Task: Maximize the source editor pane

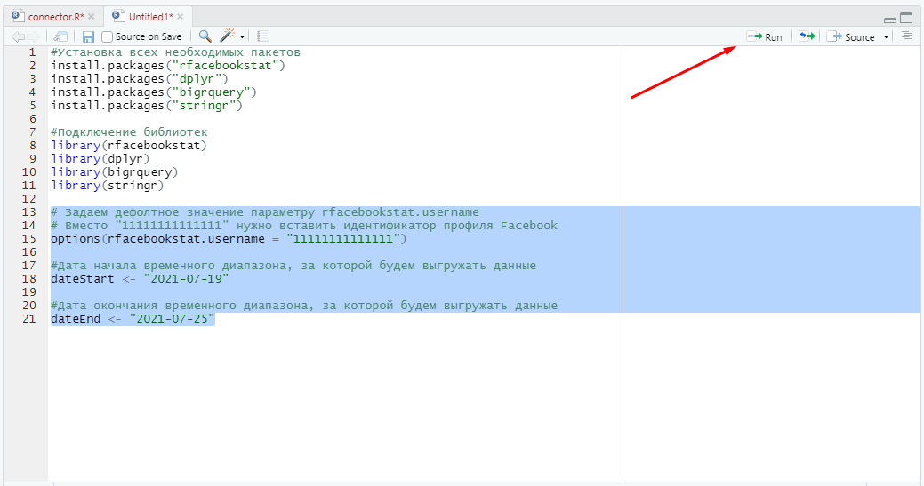Action: [x=906, y=18]
